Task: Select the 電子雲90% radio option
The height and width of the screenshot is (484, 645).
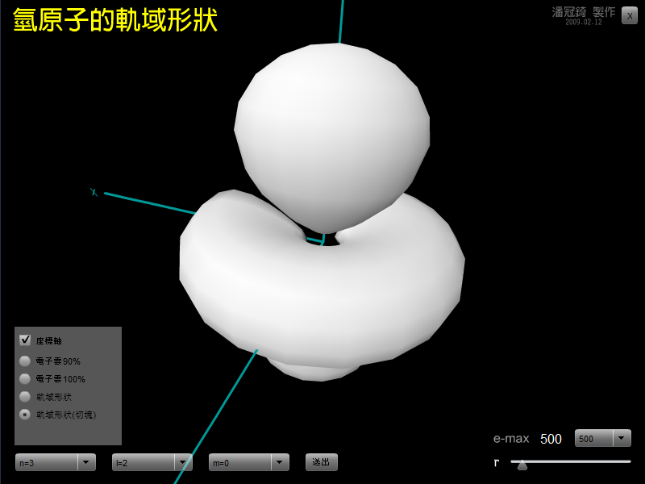Action: coord(25,361)
